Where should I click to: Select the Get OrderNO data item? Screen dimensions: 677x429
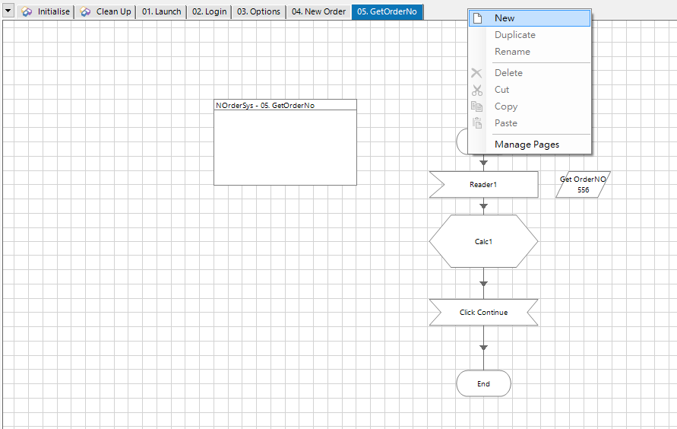point(583,185)
